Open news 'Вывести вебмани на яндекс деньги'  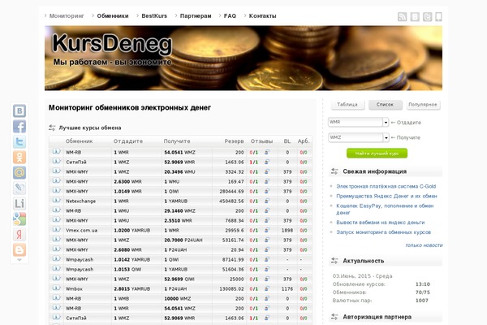[380, 223]
